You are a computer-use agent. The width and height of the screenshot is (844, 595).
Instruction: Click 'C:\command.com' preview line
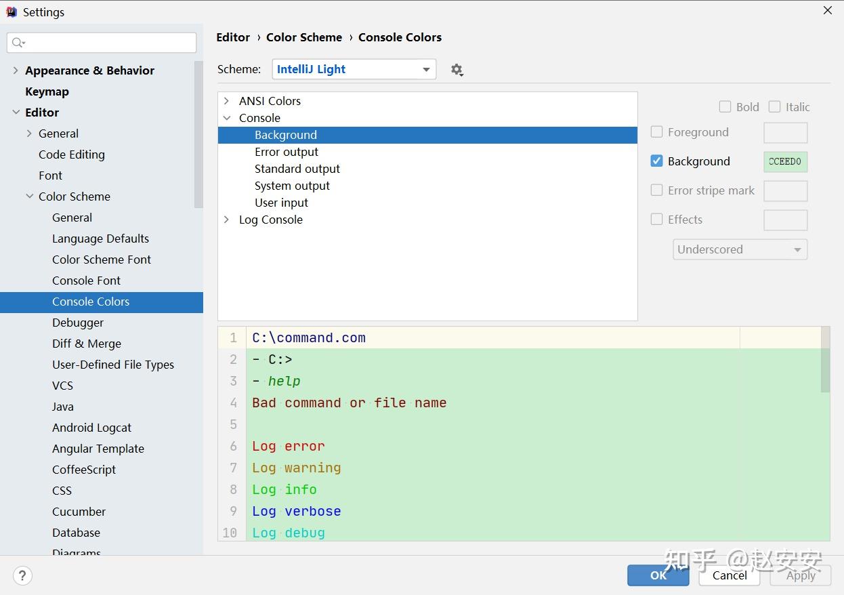(309, 337)
